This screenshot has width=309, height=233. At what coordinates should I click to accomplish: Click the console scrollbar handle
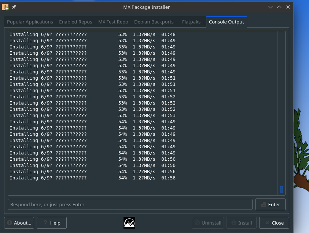coord(282,189)
